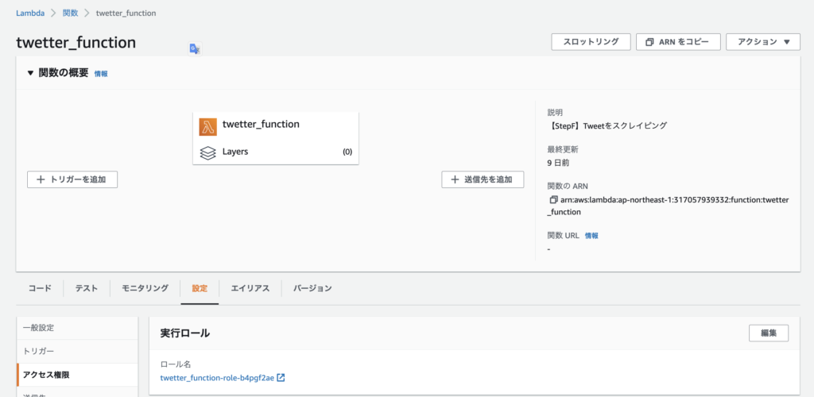Click the orange Lambda function icon
The image size is (814, 397).
(x=207, y=127)
